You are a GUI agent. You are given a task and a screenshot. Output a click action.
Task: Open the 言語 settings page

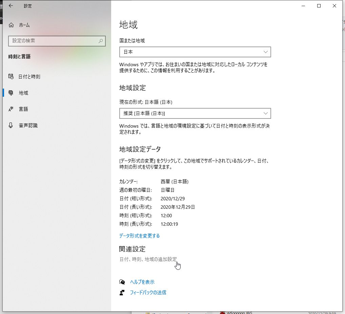pyautogui.click(x=57, y=109)
